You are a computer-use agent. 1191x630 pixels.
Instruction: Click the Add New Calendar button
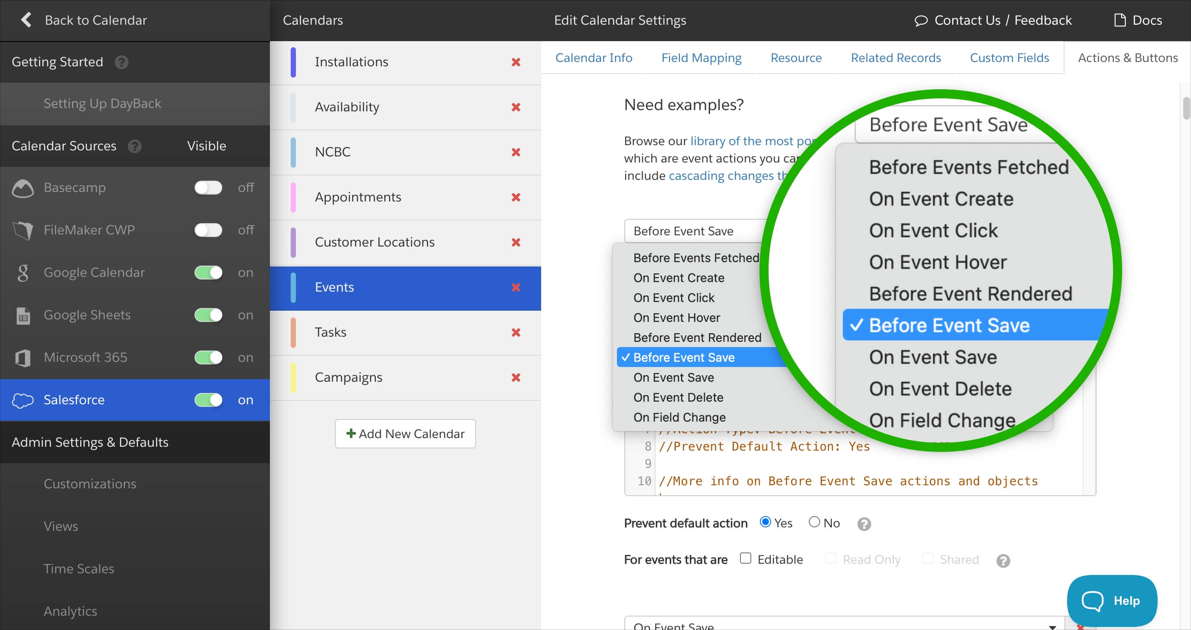(405, 433)
